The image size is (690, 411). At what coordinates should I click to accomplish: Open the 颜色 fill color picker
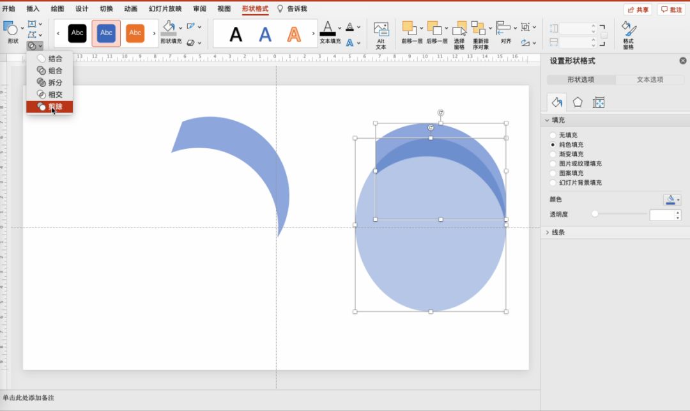pyautogui.click(x=671, y=200)
